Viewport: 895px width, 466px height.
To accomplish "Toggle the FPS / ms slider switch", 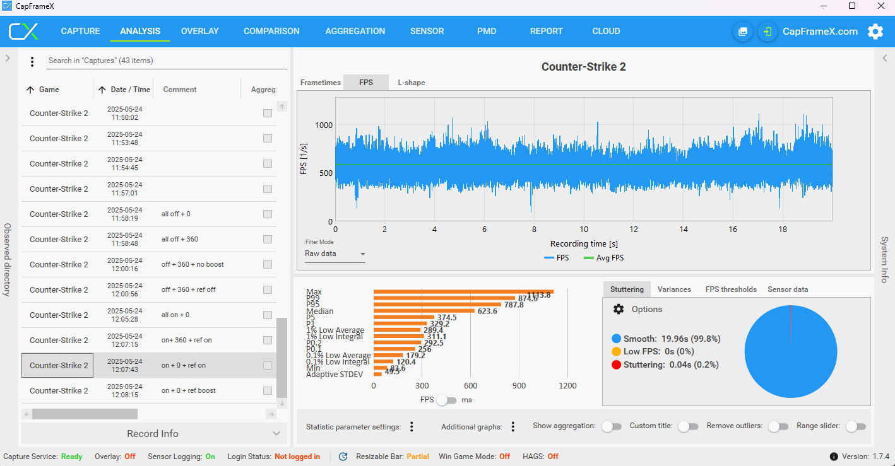I will pos(446,400).
